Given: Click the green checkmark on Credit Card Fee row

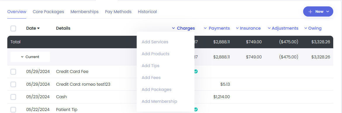Looking at the screenshot, I should (x=196, y=71).
